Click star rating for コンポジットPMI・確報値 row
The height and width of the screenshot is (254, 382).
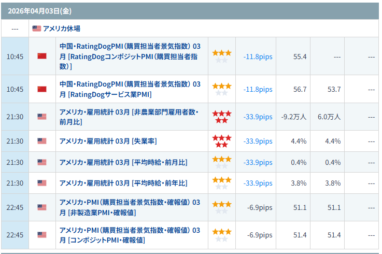point(222,235)
